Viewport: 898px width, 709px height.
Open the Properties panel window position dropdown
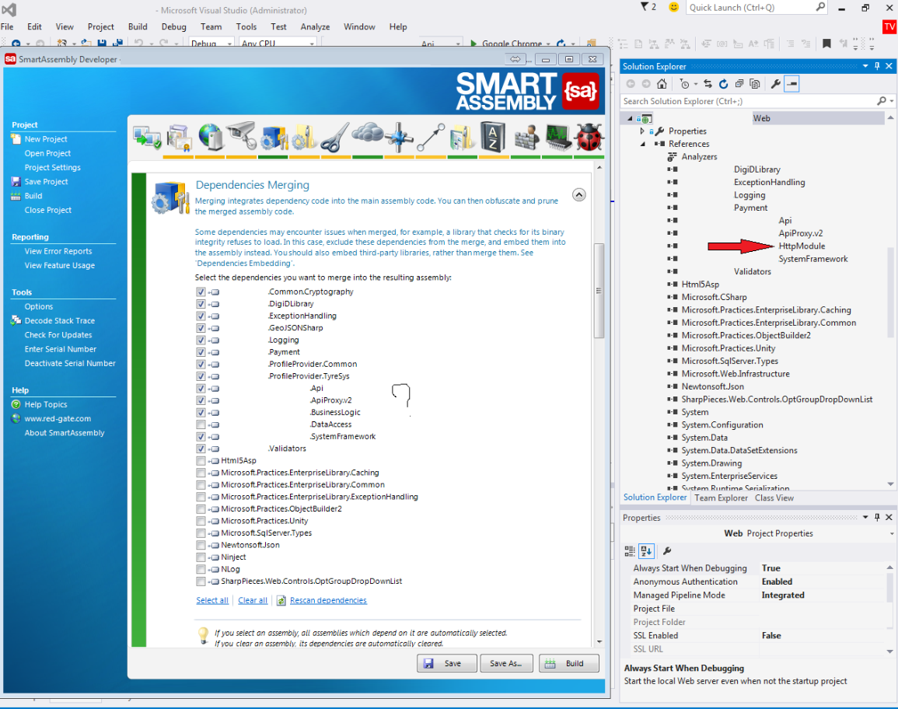[865, 517]
